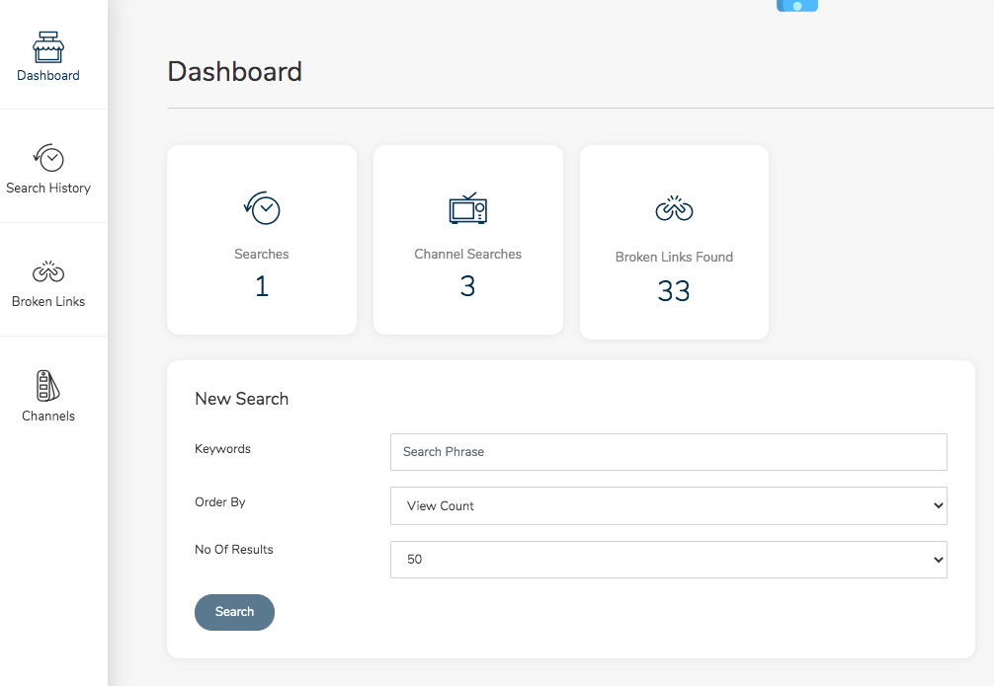Click the Search button
994x686 pixels.
234,612
